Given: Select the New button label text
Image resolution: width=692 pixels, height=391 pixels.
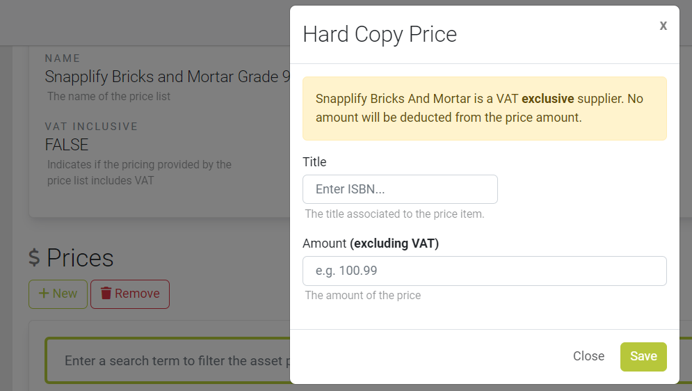Looking at the screenshot, I should [x=65, y=294].
